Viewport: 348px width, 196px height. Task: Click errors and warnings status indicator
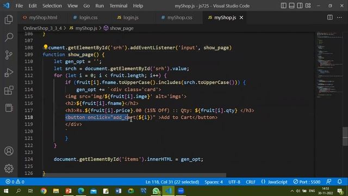pos(15,182)
